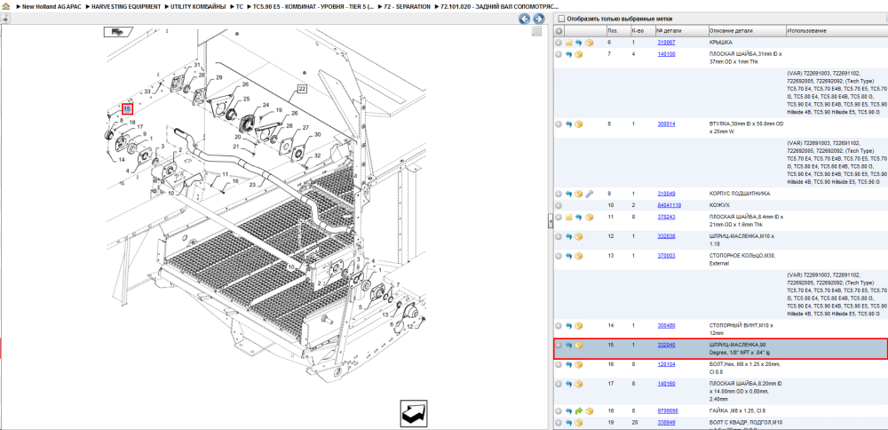Expand row 15 round plus button
The width and height of the screenshot is (888, 430).
[559, 345]
